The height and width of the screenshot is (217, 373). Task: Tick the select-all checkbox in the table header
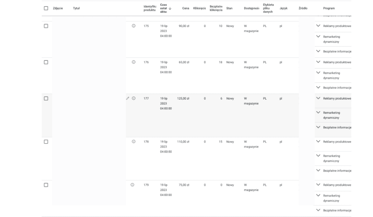pos(46,8)
